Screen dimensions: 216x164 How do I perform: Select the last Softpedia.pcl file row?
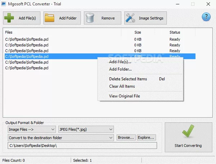click(x=27, y=68)
